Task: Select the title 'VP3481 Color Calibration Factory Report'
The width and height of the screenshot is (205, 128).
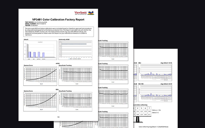Action: (x=58, y=19)
